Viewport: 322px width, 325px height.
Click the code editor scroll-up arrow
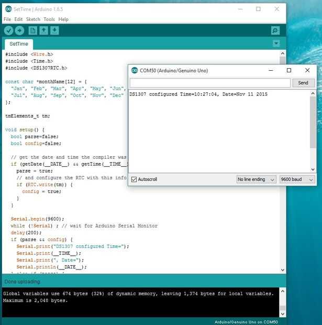click(282, 53)
